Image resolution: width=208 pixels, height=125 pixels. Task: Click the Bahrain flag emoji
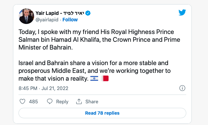tap(105, 78)
